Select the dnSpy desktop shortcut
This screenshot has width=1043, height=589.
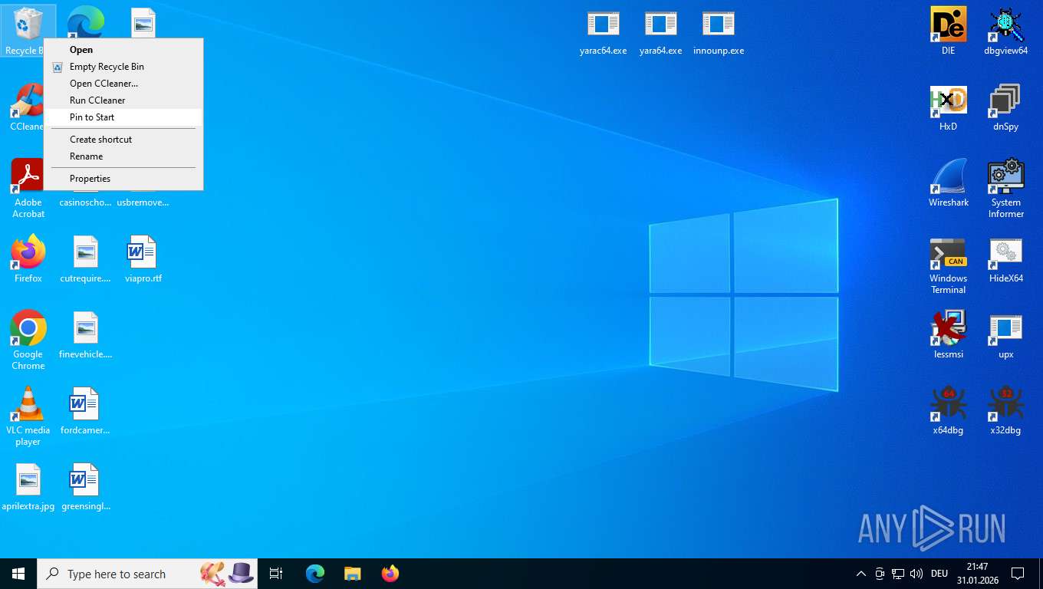[x=1005, y=107]
